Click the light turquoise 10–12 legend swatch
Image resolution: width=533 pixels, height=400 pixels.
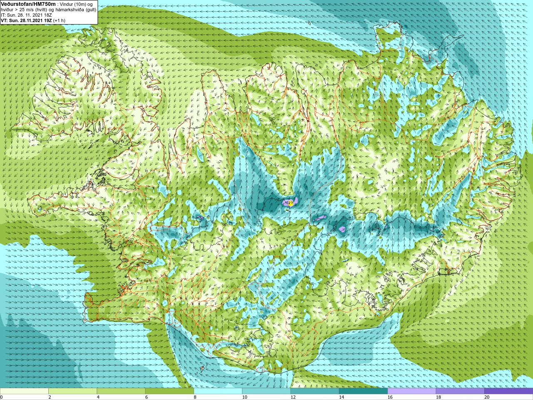(x=266, y=391)
